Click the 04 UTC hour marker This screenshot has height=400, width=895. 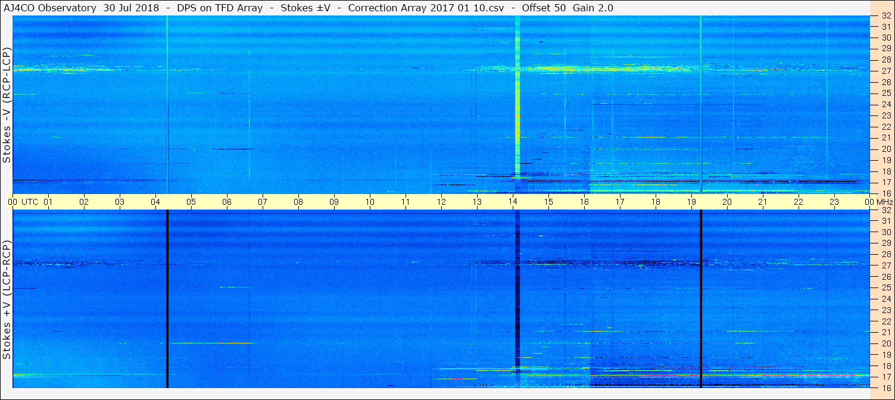[x=155, y=202]
